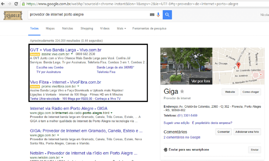Switch to the Mapas tab
The height and width of the screenshot is (161, 269).
[x=50, y=28]
